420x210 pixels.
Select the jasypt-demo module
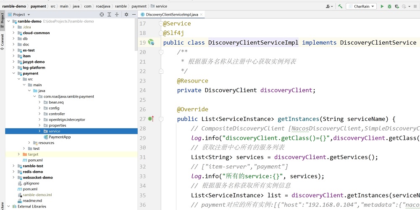point(34,62)
